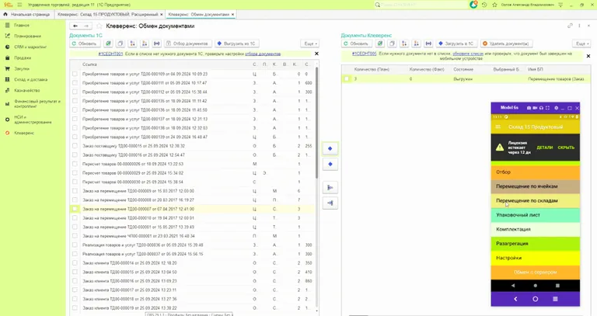Screen dimensions: 597x316
Task: Tick checkbox for Заказ поставщику ТД00-000015
Action: 75,145
